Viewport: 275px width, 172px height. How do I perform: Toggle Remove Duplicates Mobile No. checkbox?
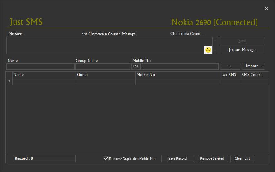(106, 159)
